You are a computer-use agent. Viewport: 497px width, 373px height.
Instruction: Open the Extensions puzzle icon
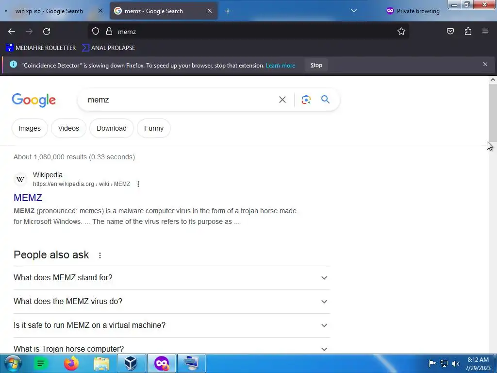coord(468,31)
